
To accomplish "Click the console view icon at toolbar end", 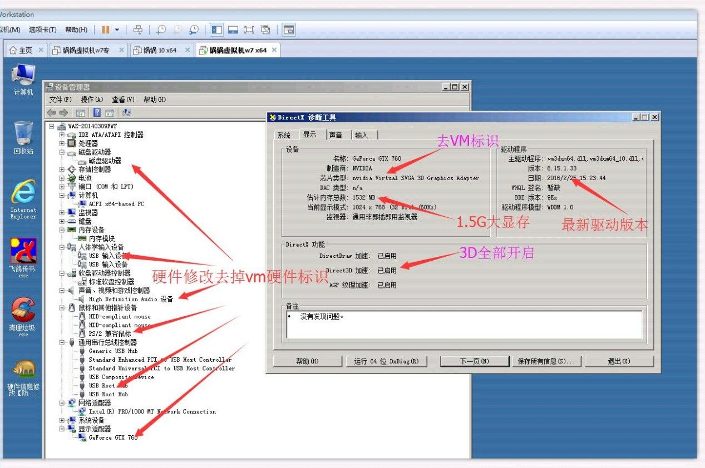I will coord(288,29).
